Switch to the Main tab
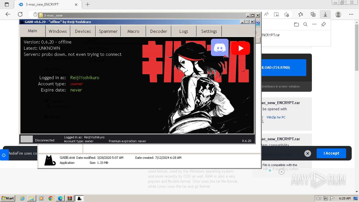Screen dimensions: 359x202 [x=32, y=31]
